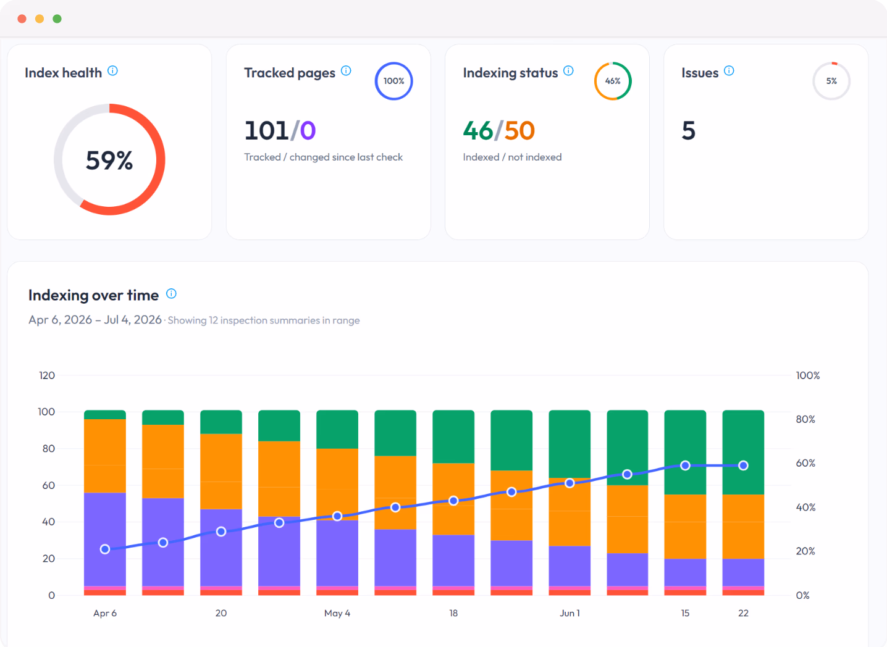Select the purple segment of the May 4 bar
This screenshot has width=887, height=647.
pyautogui.click(x=337, y=553)
